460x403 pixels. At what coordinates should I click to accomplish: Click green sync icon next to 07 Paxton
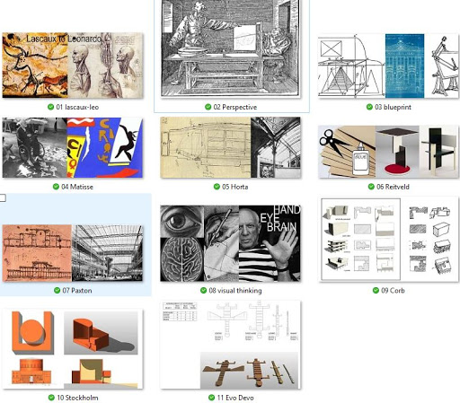(x=57, y=290)
